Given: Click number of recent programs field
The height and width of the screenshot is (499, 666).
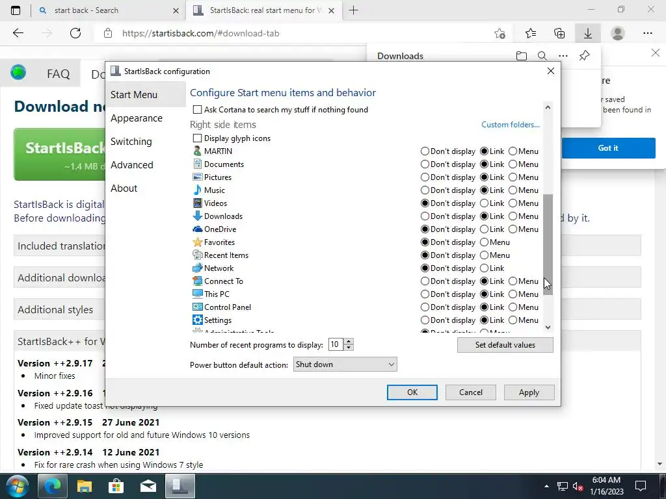Looking at the screenshot, I should [x=336, y=344].
